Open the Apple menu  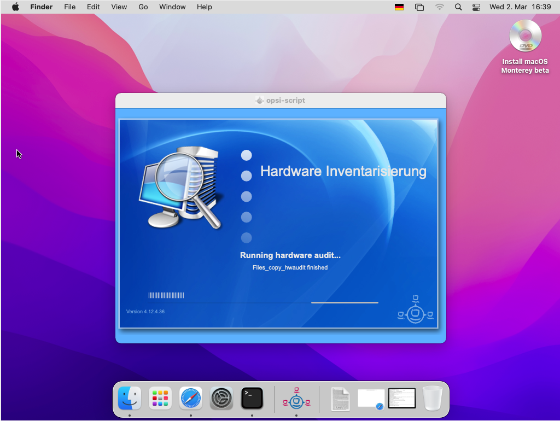pyautogui.click(x=15, y=7)
